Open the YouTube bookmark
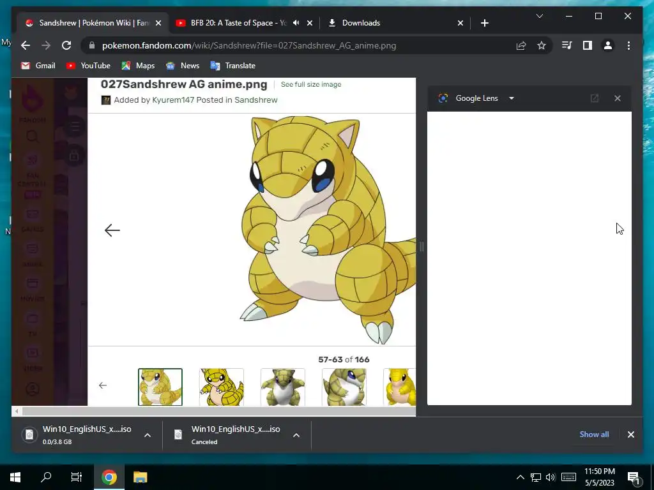The image size is (654, 490). 88,66
